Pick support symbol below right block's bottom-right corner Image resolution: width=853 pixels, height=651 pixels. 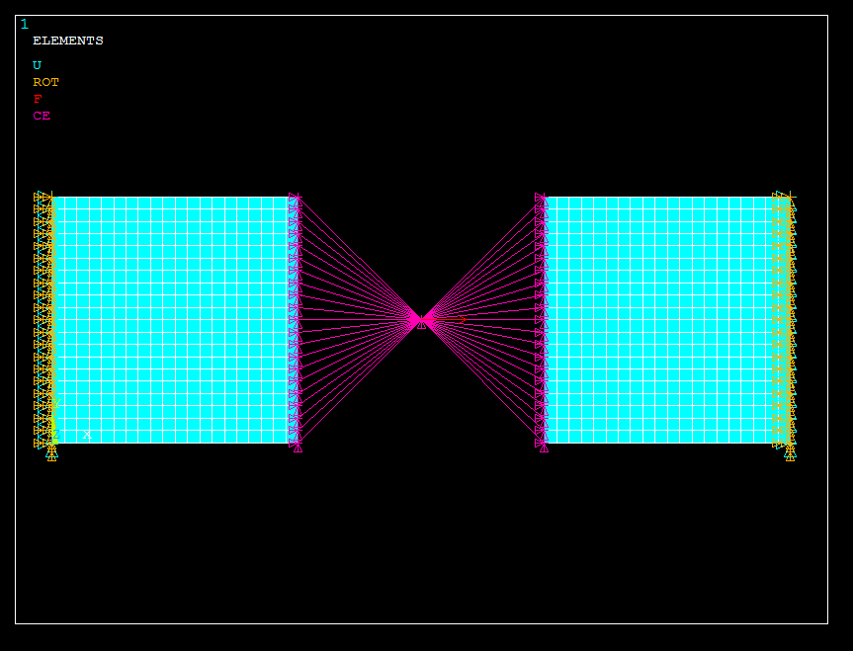pos(790,454)
